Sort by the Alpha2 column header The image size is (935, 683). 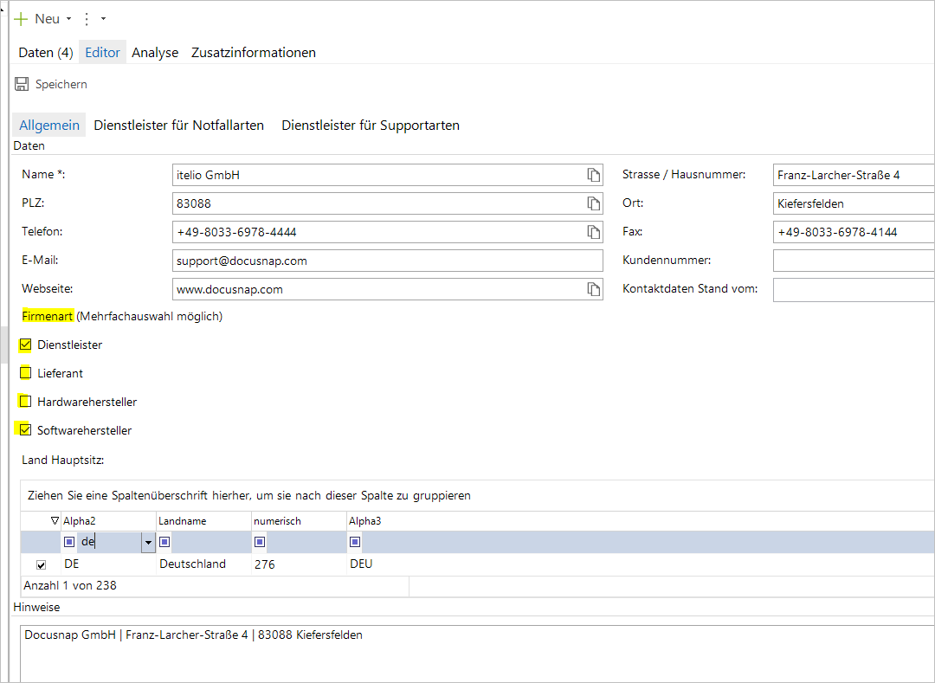coord(108,521)
